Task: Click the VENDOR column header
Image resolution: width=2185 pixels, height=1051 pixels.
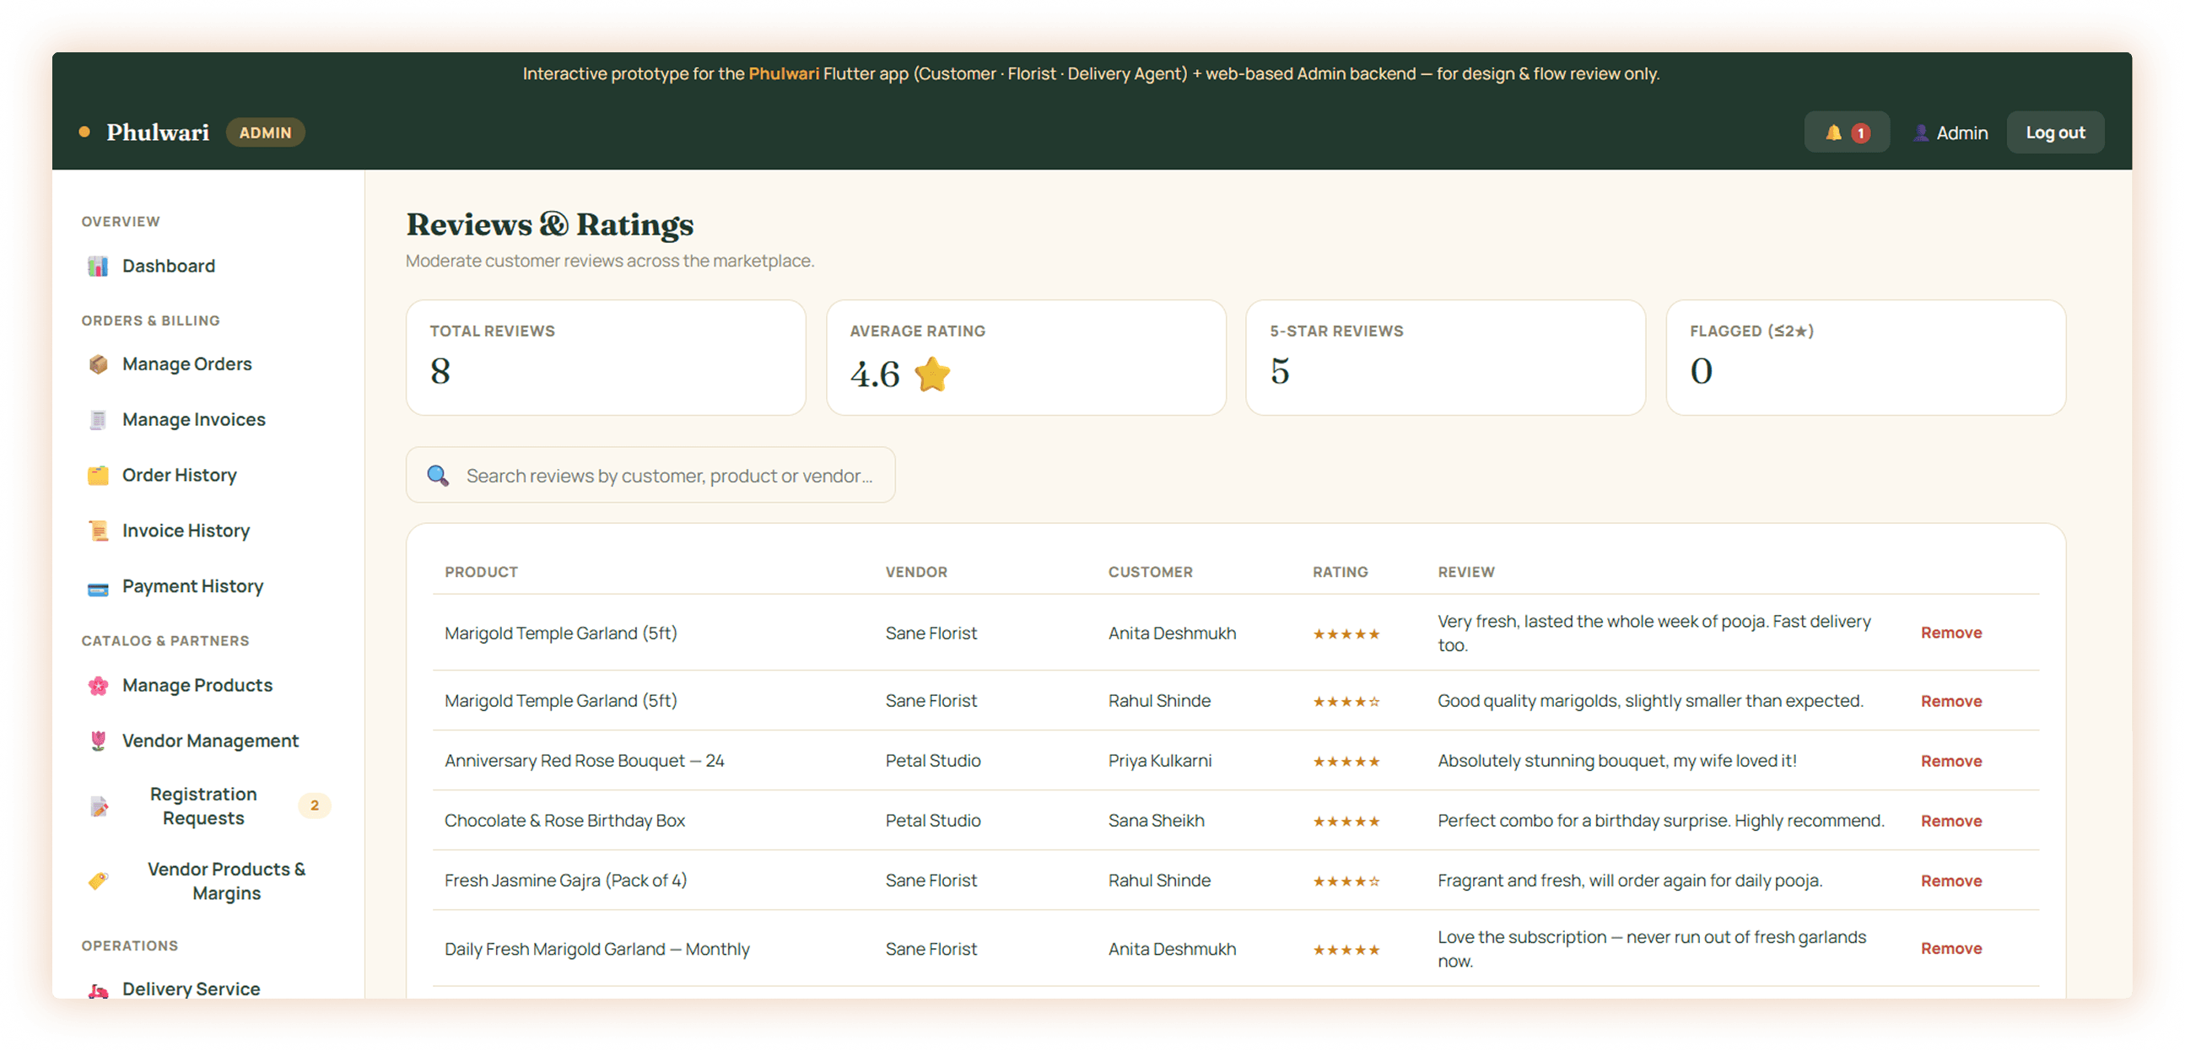Action: (916, 573)
